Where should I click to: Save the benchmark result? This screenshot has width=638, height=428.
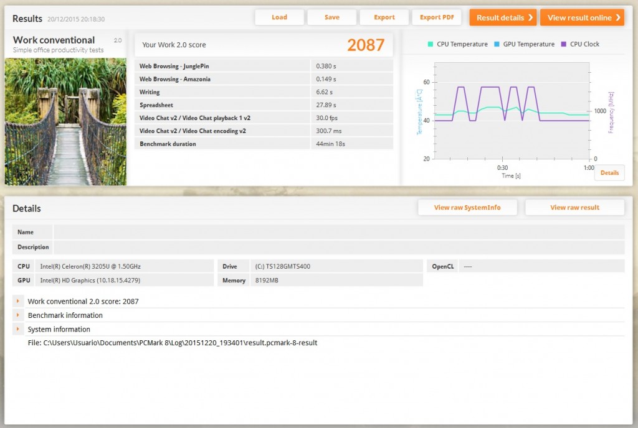pyautogui.click(x=331, y=17)
